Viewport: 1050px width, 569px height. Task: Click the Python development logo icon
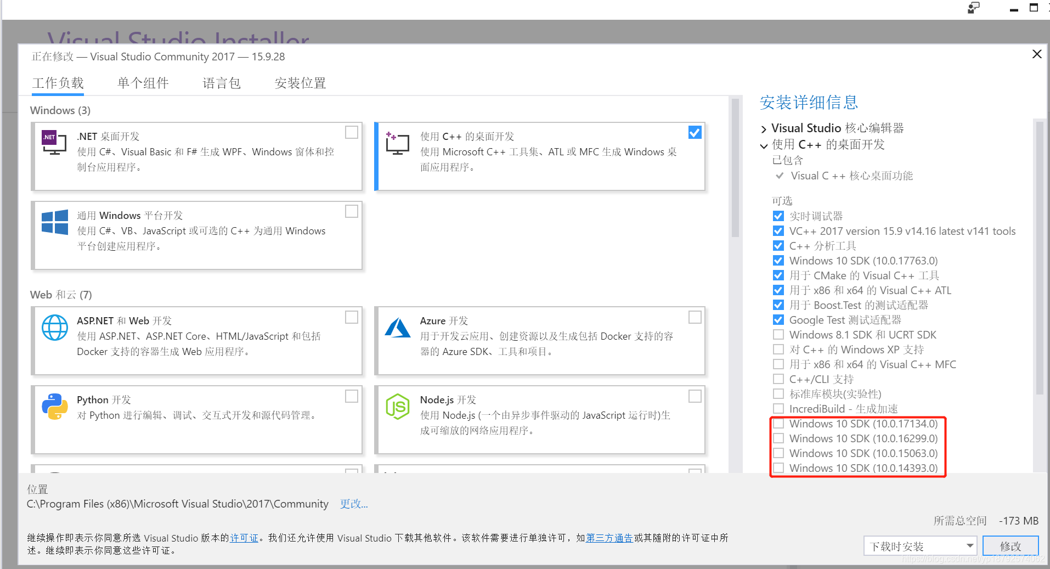pos(55,407)
